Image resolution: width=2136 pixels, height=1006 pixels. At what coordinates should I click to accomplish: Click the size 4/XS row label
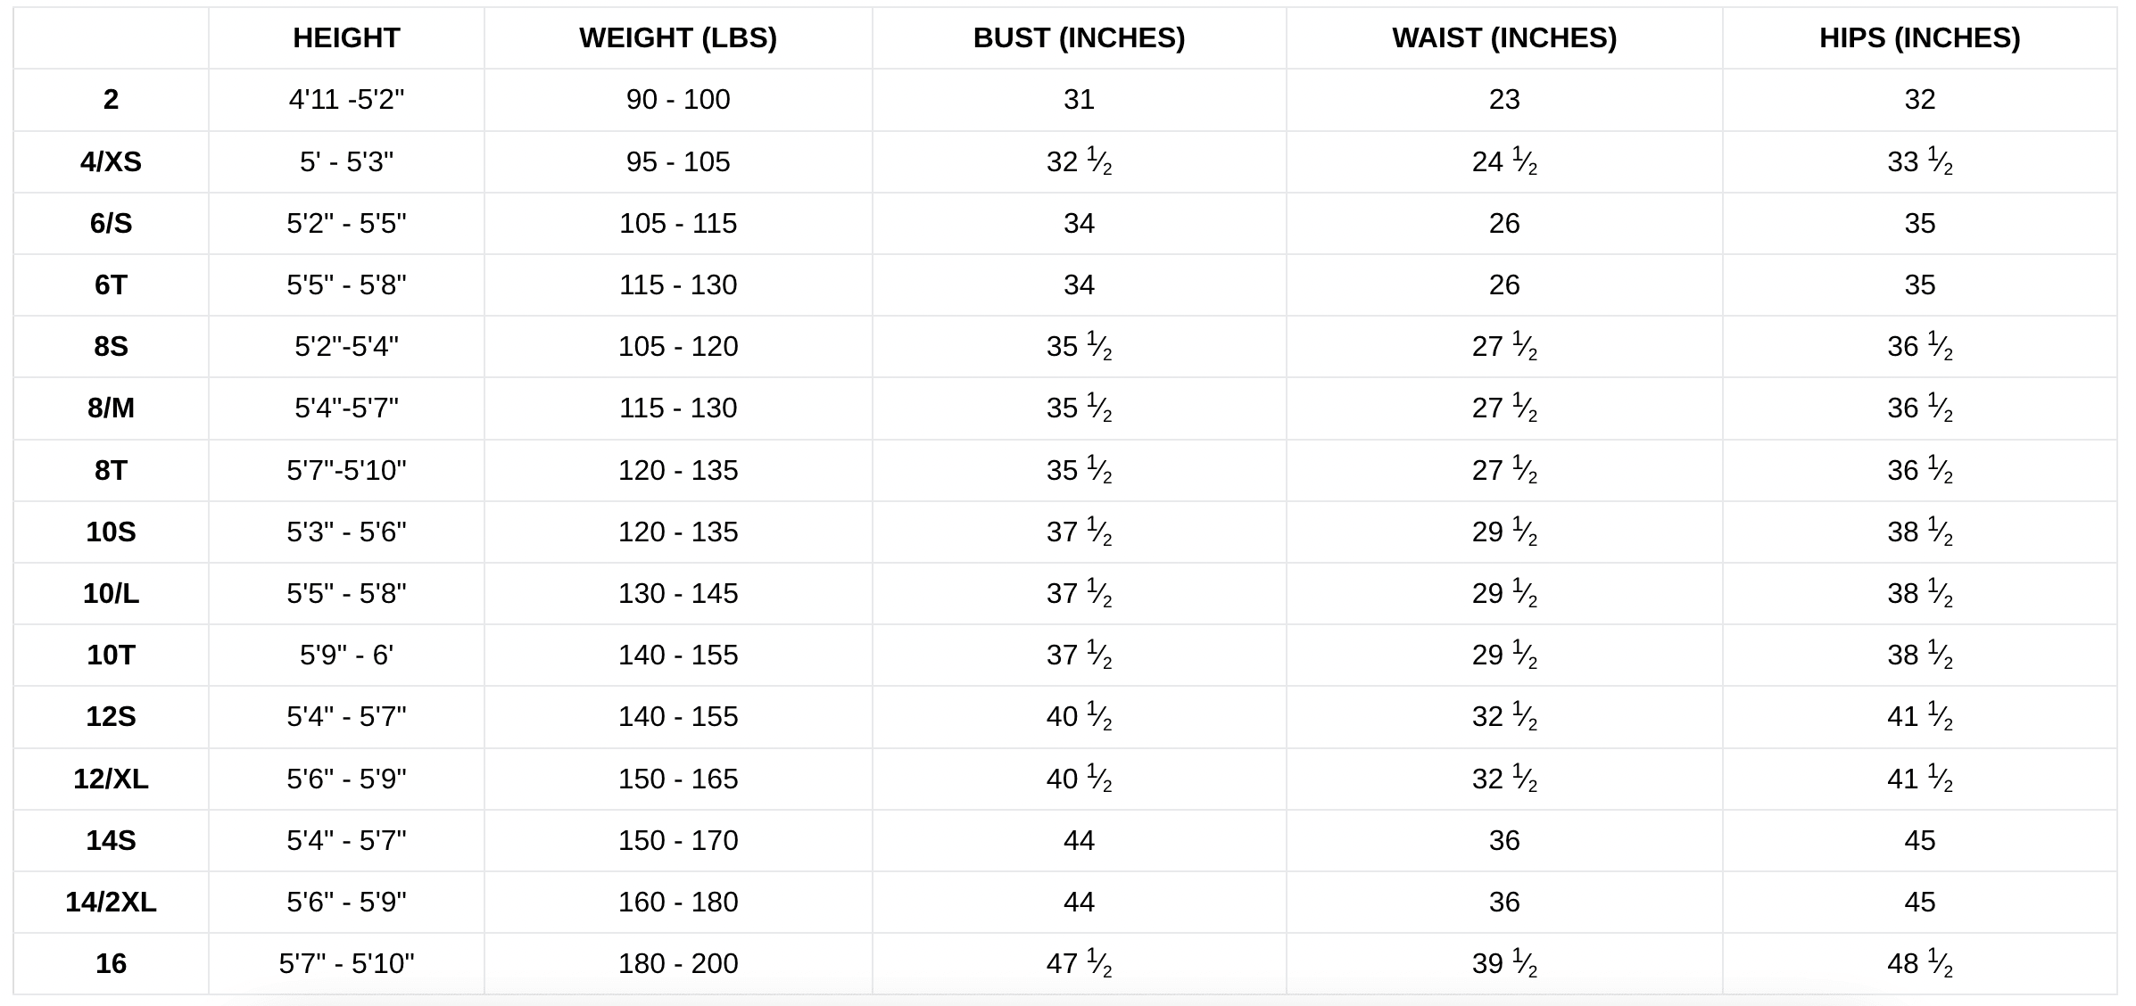[111, 161]
